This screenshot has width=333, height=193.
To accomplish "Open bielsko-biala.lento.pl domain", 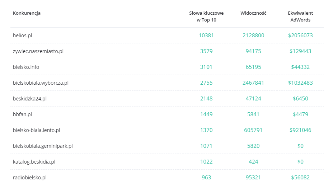I will click(36, 130).
